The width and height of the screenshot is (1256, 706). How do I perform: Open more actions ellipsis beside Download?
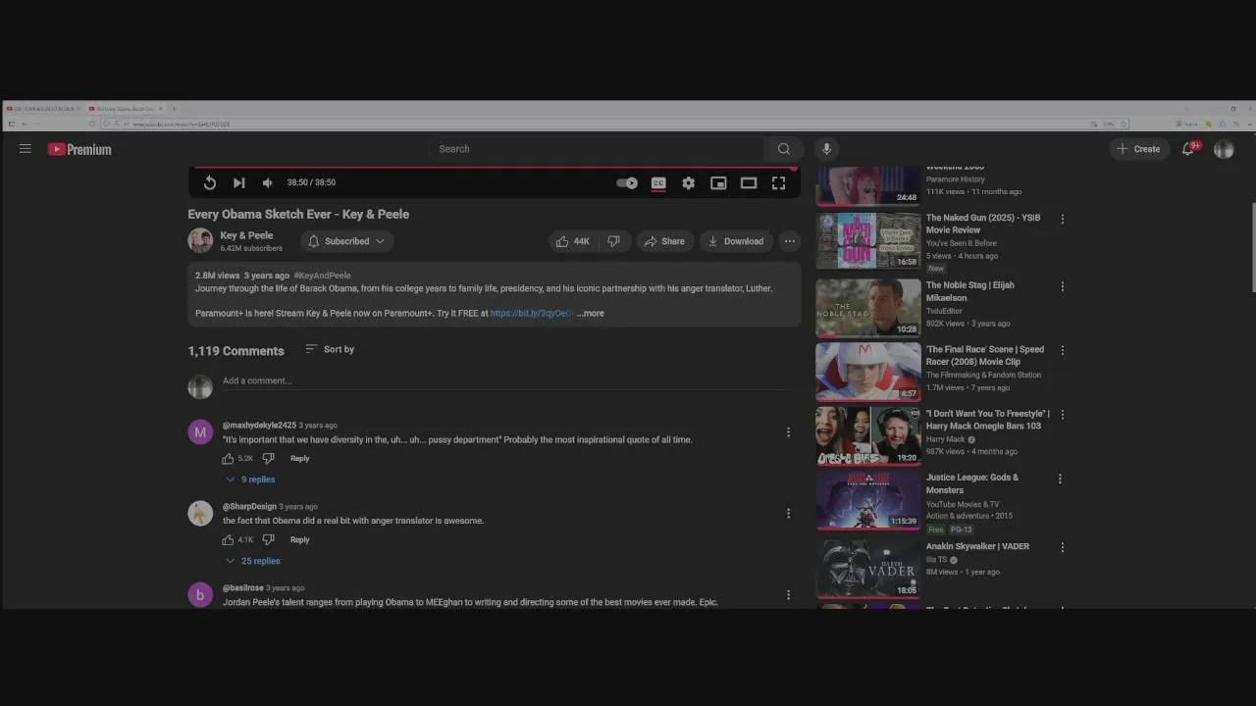(790, 241)
